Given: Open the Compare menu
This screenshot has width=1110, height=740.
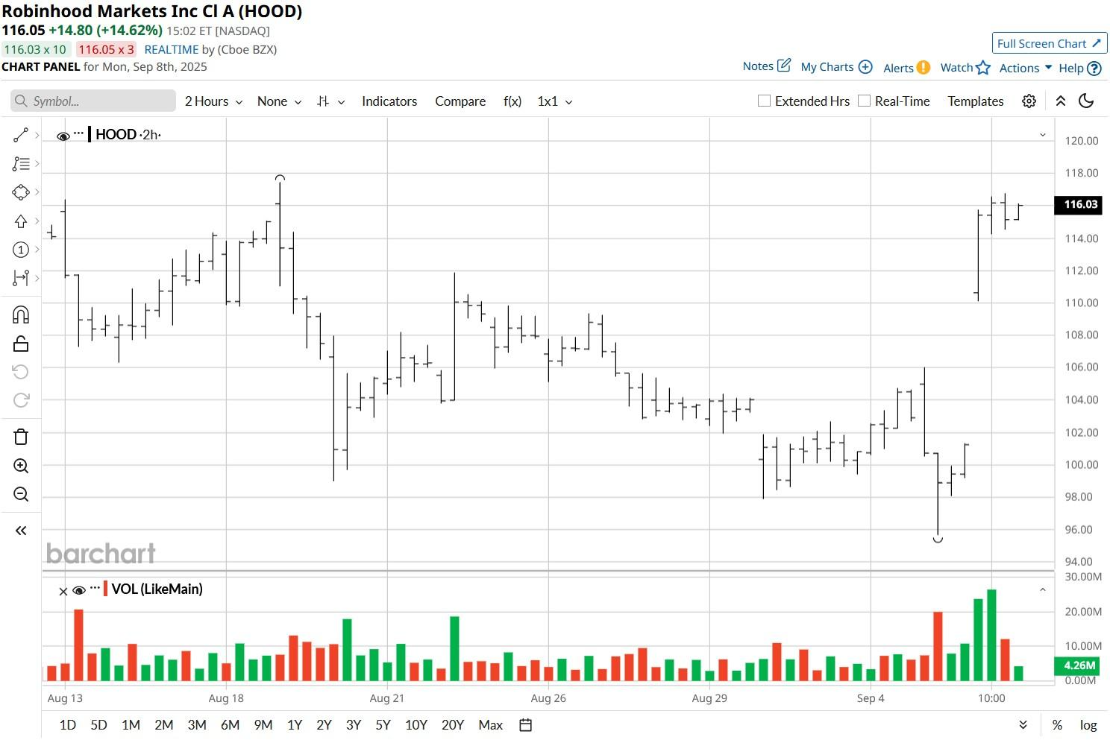Looking at the screenshot, I should point(460,101).
